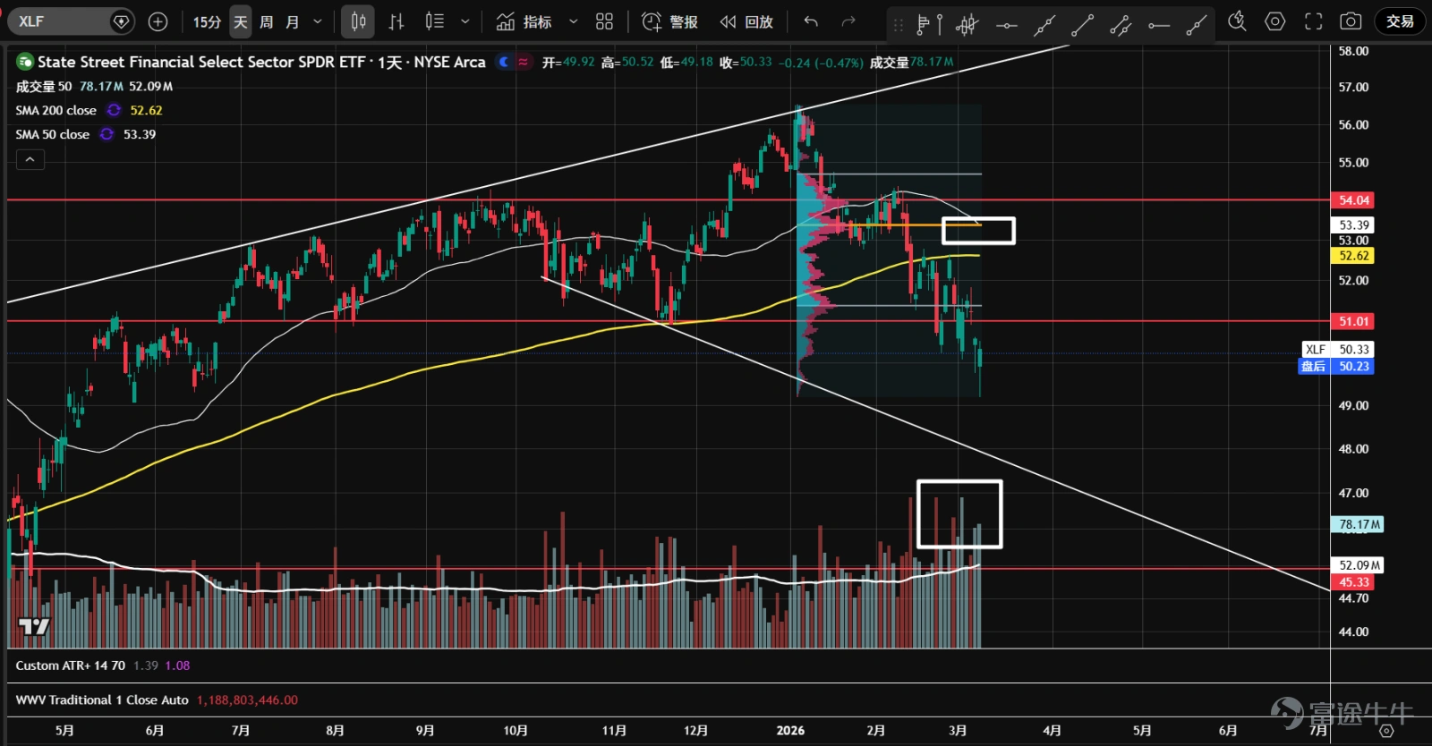The height and width of the screenshot is (746, 1432).
Task: Select the 月 monthly timeframe
Action: click(x=292, y=21)
